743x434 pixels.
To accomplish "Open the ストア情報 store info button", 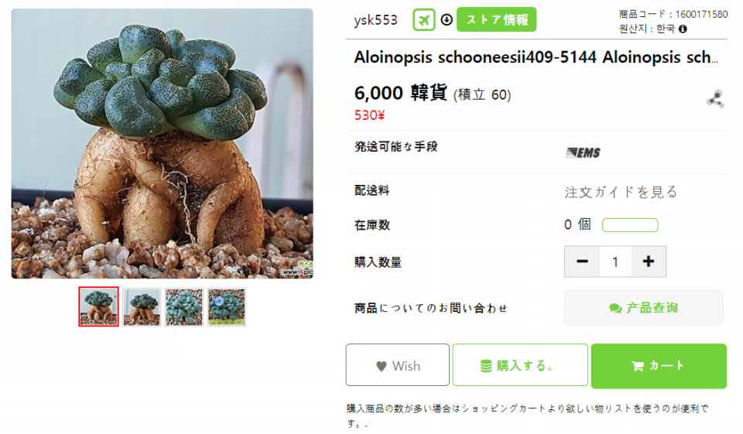I will tap(497, 20).
